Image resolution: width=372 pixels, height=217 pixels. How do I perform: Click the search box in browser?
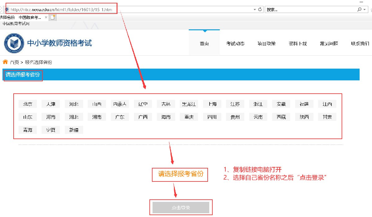click(311, 10)
